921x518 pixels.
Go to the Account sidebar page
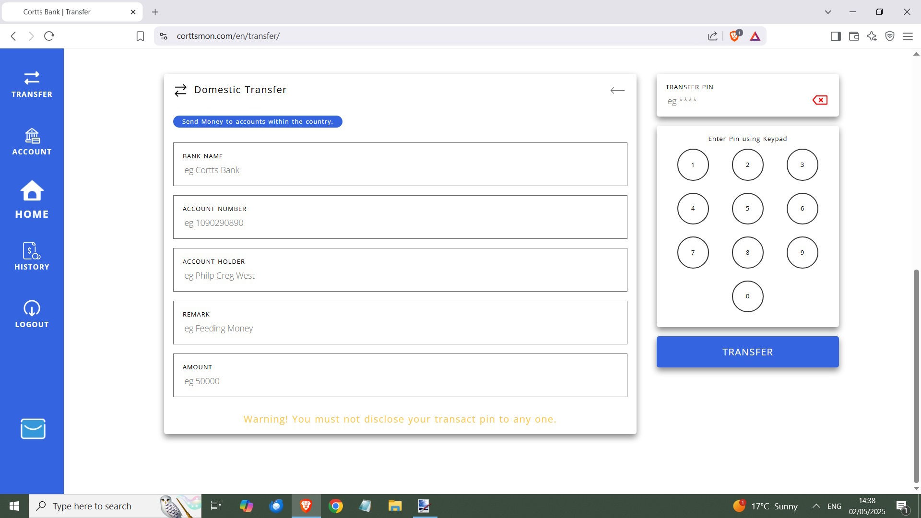(x=32, y=141)
